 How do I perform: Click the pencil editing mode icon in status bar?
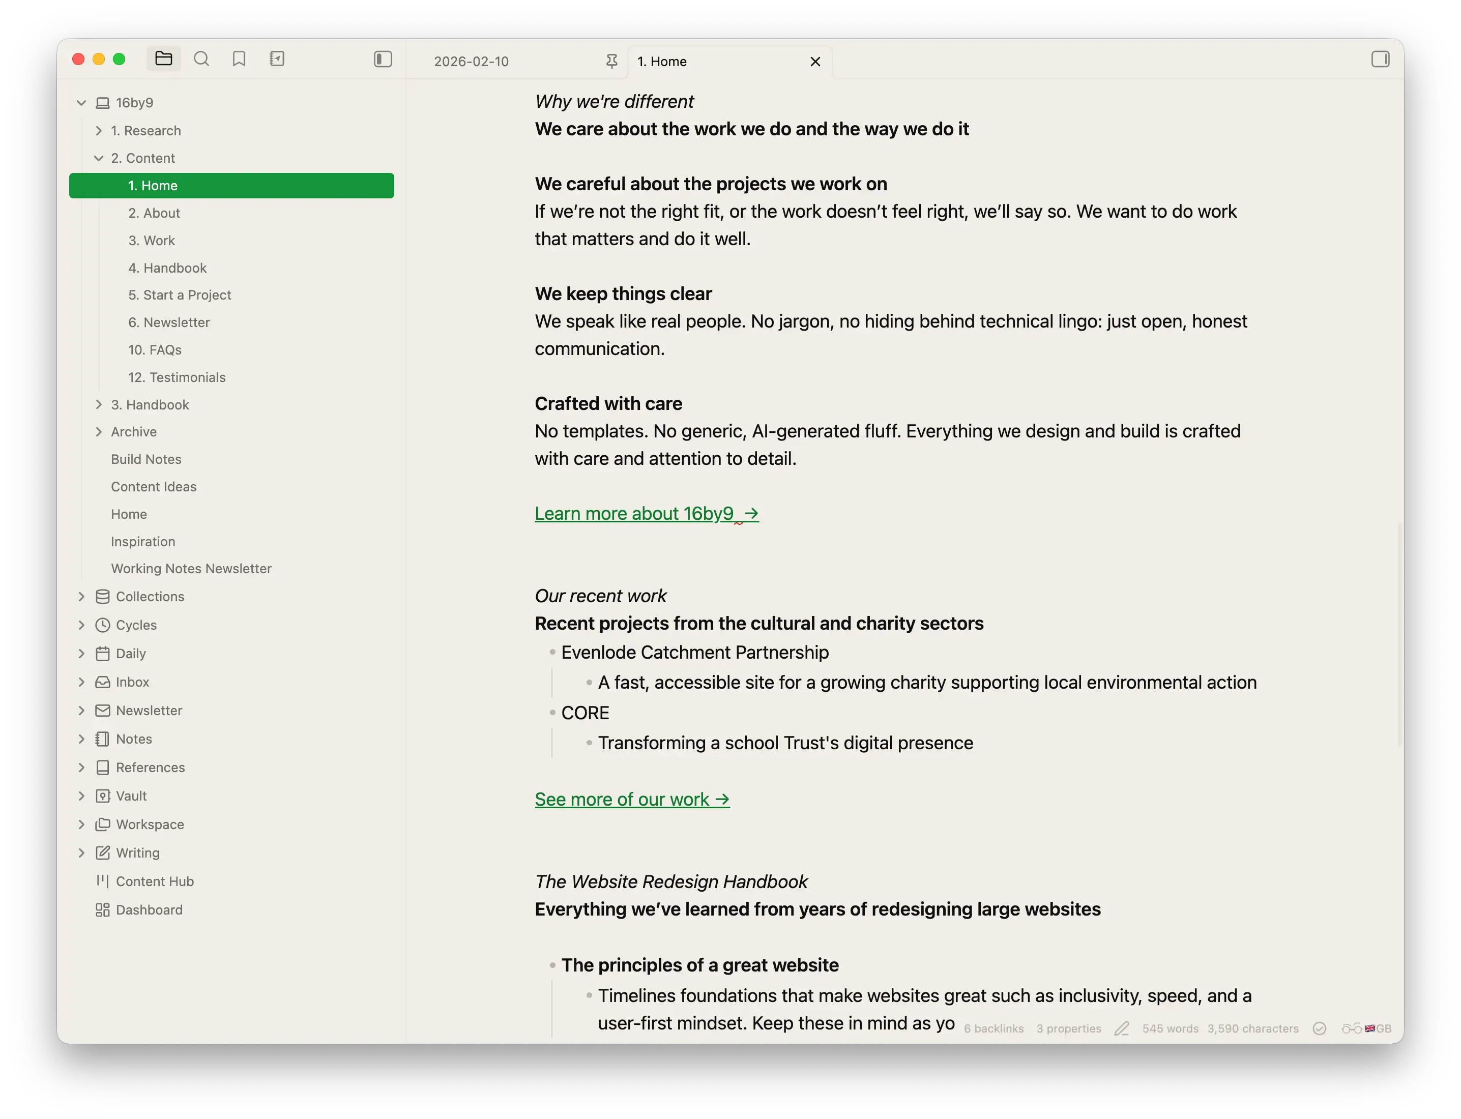[1121, 1028]
